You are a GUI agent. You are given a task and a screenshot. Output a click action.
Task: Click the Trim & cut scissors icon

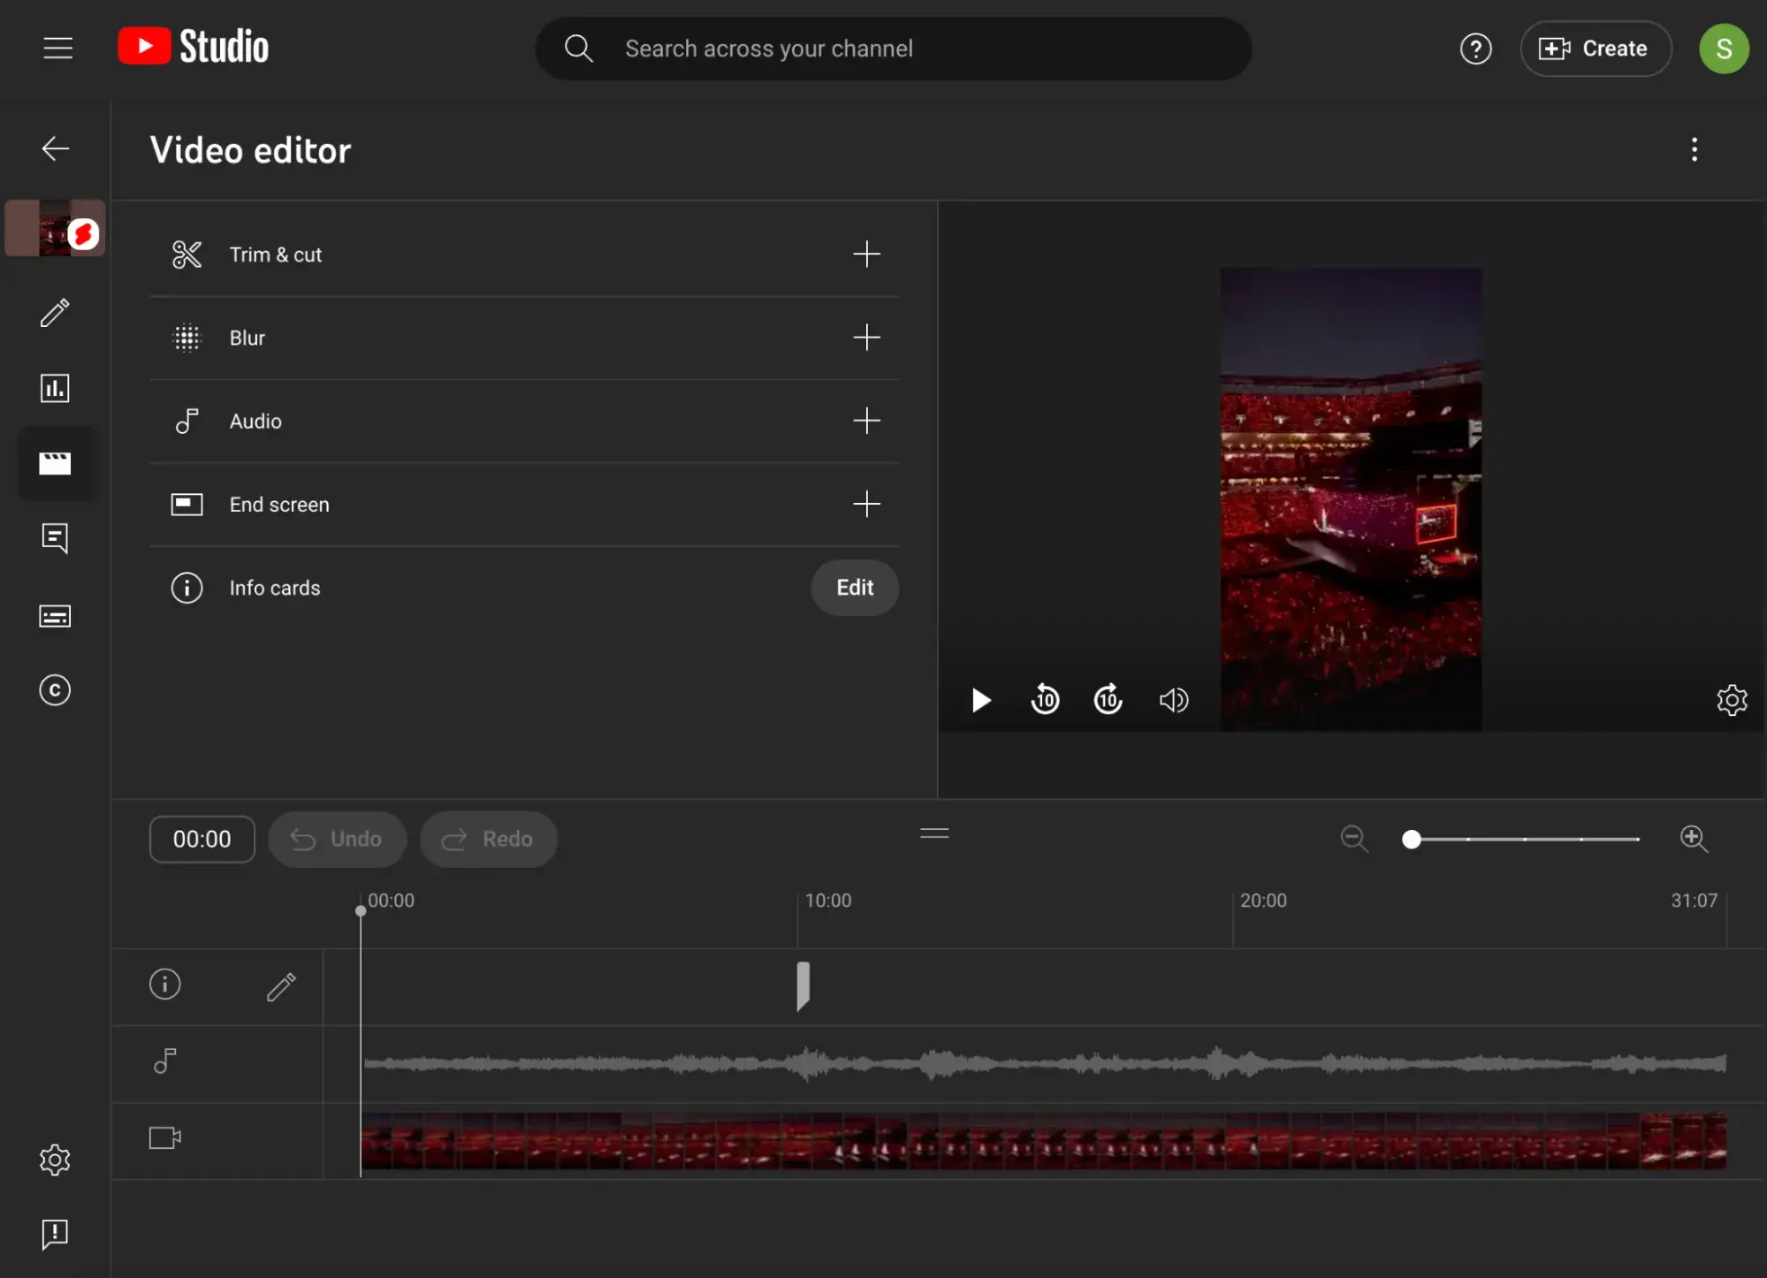pyautogui.click(x=187, y=255)
